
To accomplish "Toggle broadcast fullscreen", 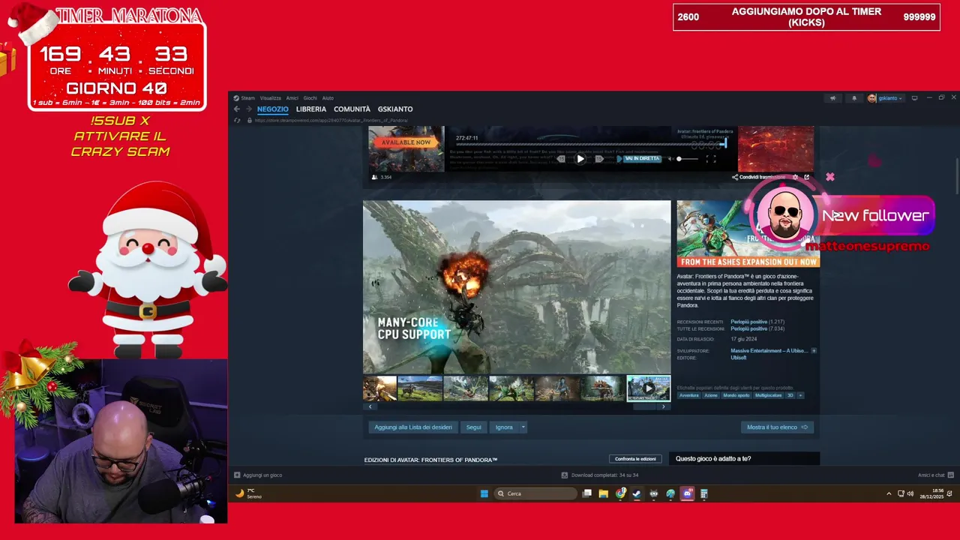I will click(711, 159).
